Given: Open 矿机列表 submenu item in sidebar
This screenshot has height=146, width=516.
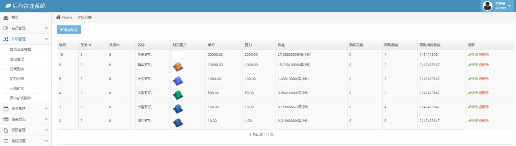Looking at the screenshot, I should [x=17, y=79].
